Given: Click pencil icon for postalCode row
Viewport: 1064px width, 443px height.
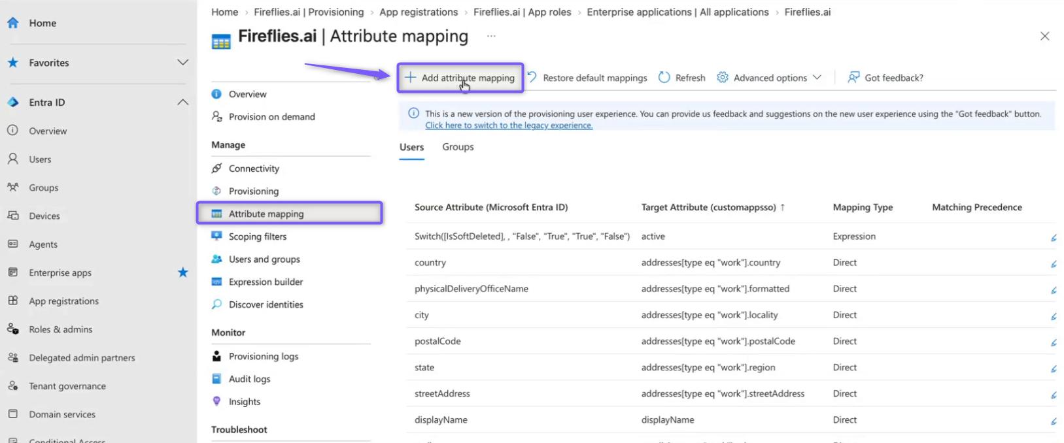Looking at the screenshot, I should (1054, 342).
